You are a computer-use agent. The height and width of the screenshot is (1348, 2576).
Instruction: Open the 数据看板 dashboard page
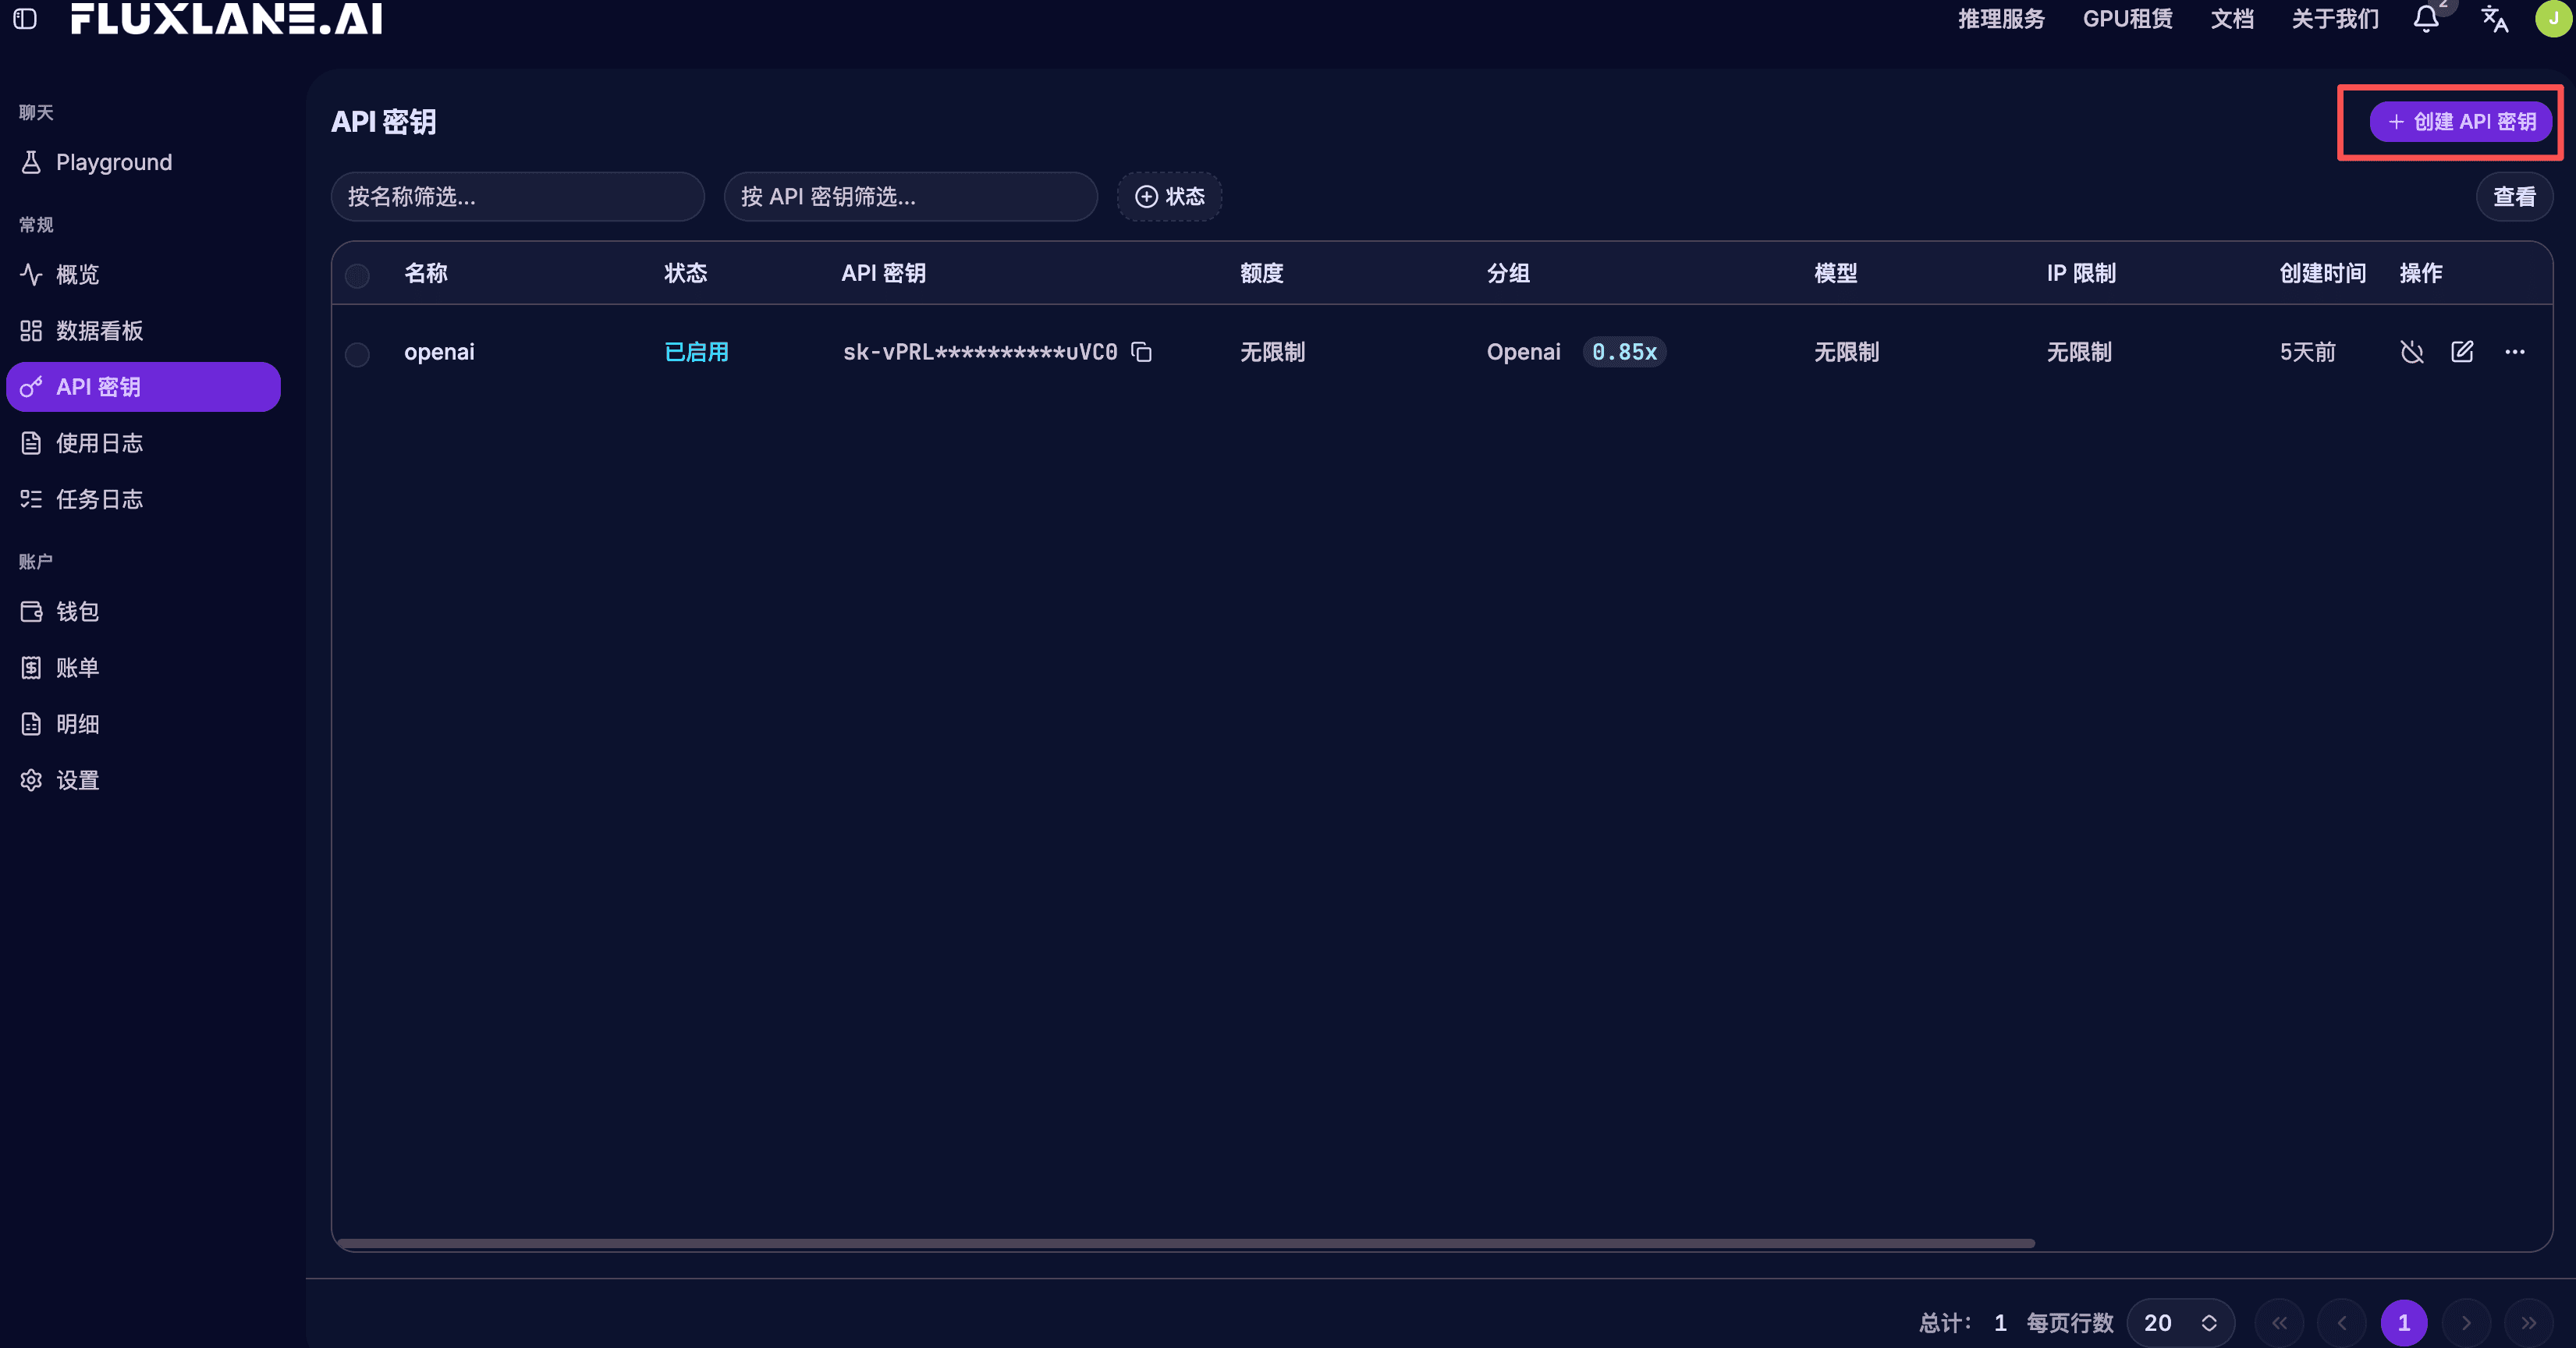(143, 330)
